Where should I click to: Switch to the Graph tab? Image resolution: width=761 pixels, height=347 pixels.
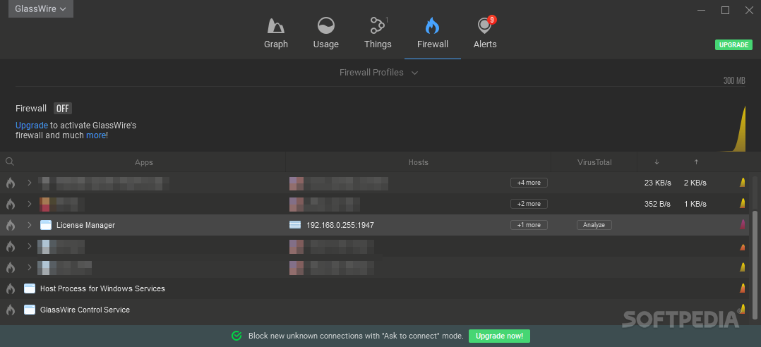(275, 33)
